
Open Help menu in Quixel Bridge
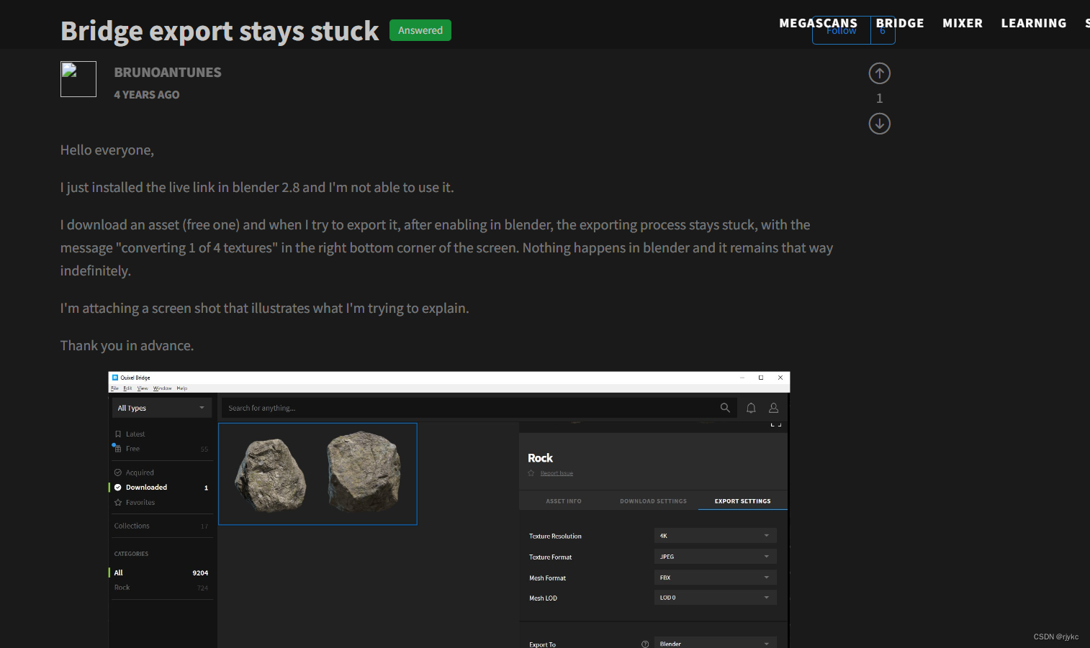tap(181, 388)
